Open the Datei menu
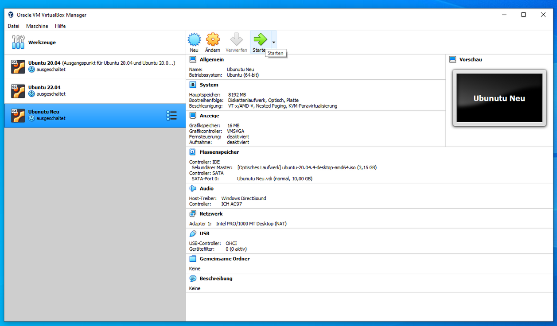Screen dimensions: 557x326 13,26
